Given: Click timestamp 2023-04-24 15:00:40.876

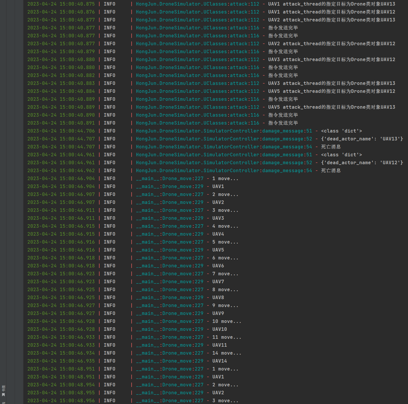Looking at the screenshot, I should coord(61,12).
